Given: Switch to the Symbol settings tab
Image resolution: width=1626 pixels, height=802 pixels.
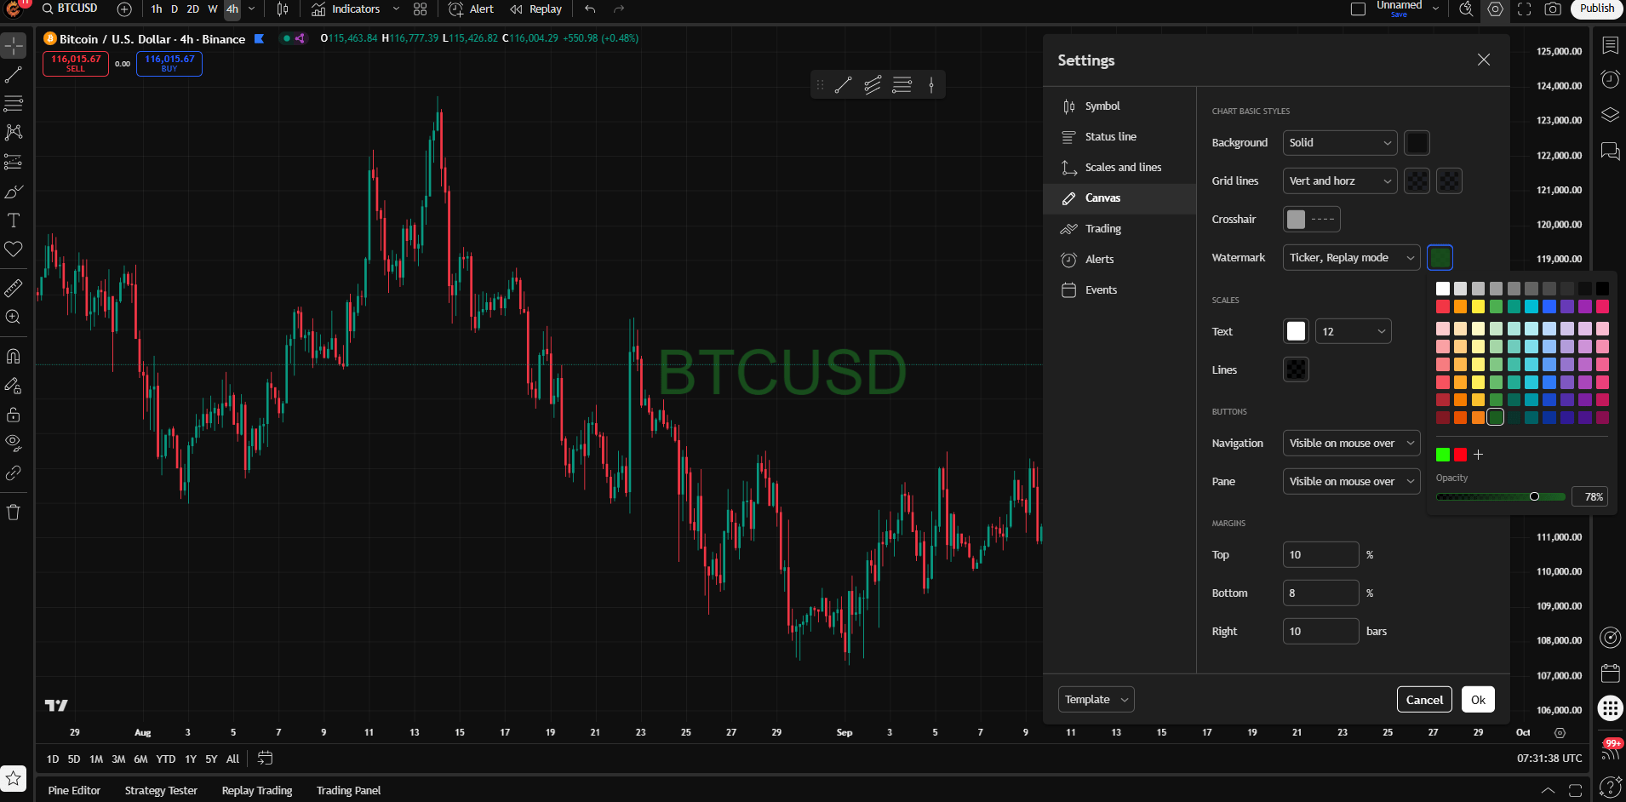Looking at the screenshot, I should [x=1119, y=106].
